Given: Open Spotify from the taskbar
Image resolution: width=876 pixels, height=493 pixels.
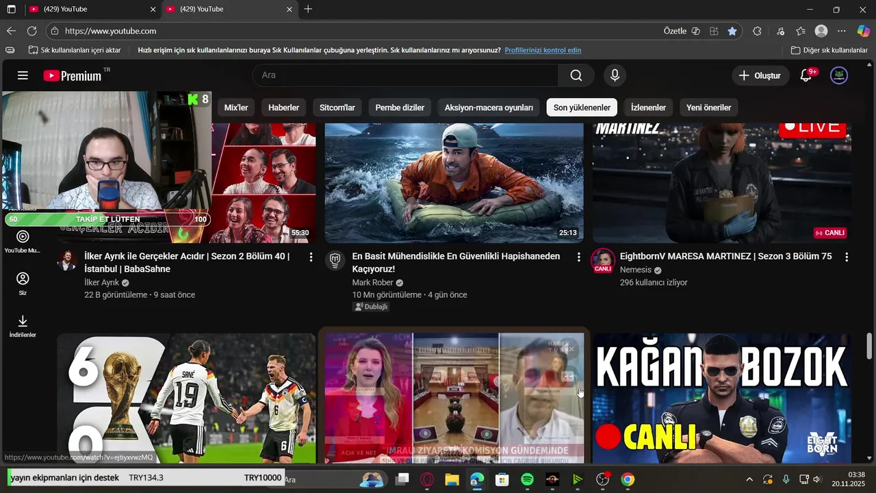Looking at the screenshot, I should coord(527,479).
